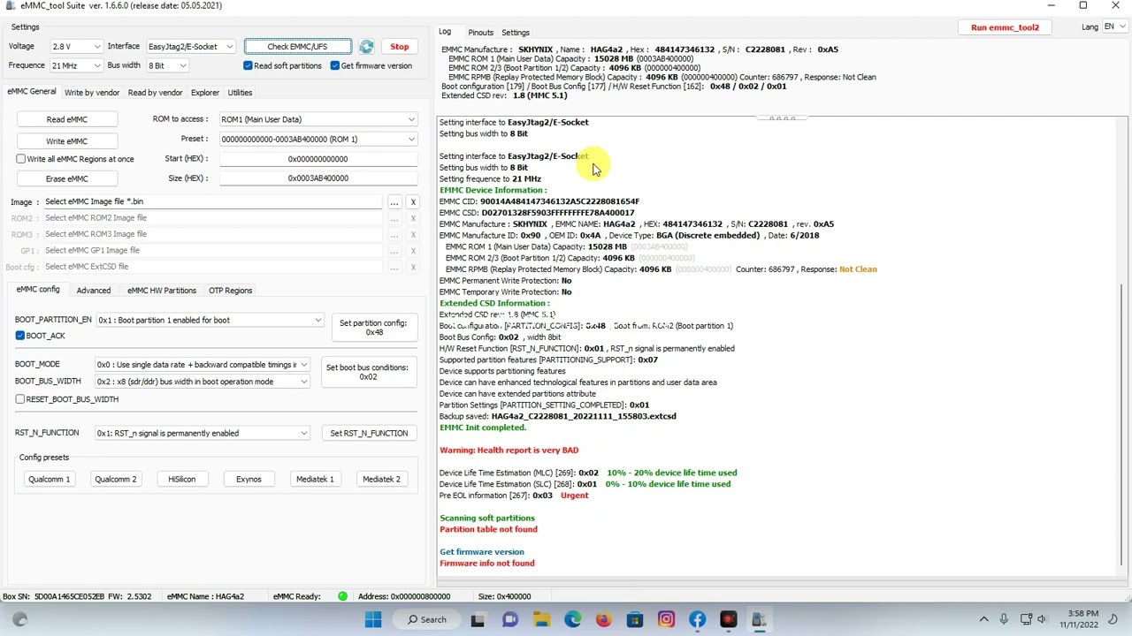Viewport: 1132px width, 636px height.
Task: Open the network display tray icon
Action: point(1026,619)
